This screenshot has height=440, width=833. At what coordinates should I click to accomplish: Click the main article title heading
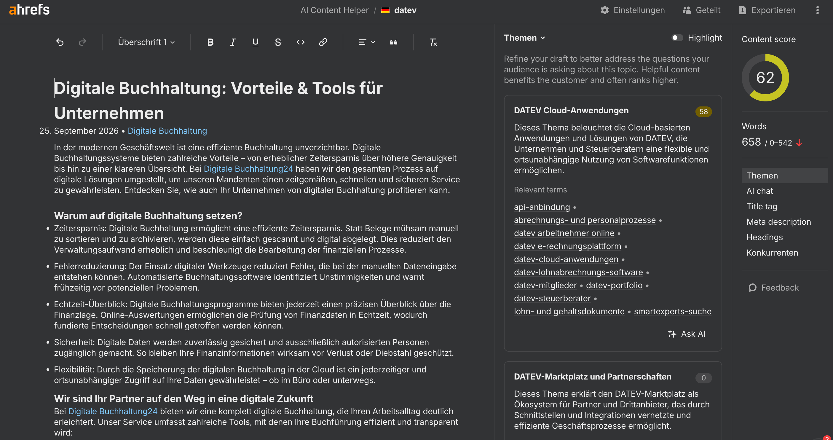tap(218, 100)
